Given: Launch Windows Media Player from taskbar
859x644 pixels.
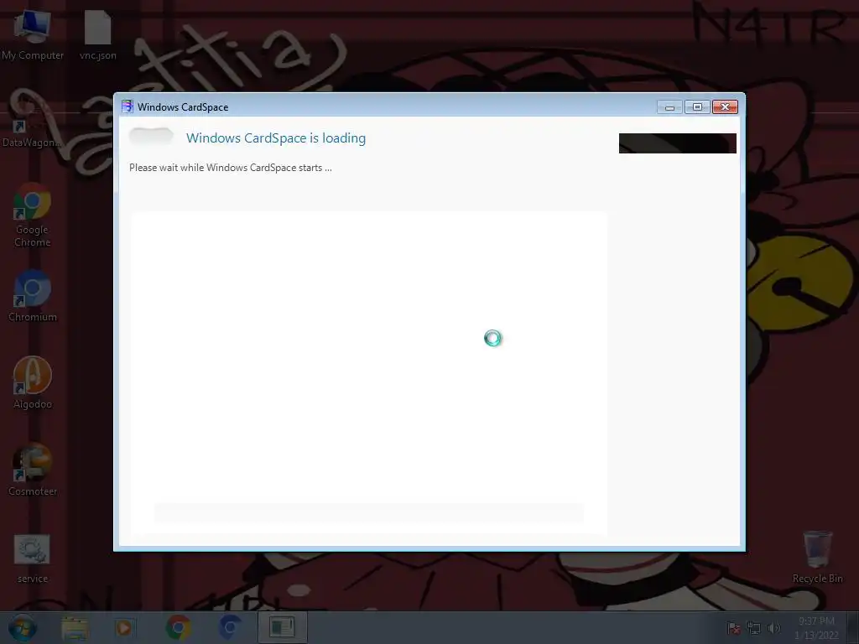Looking at the screenshot, I should pos(125,627).
